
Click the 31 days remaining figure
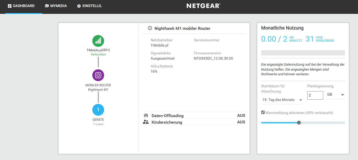coord(310,39)
